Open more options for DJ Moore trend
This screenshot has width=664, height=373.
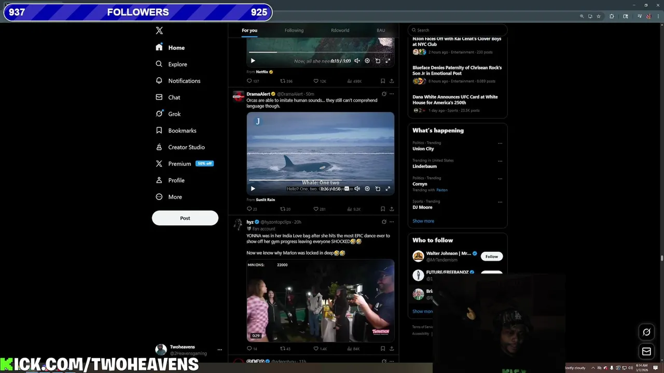[x=500, y=202]
